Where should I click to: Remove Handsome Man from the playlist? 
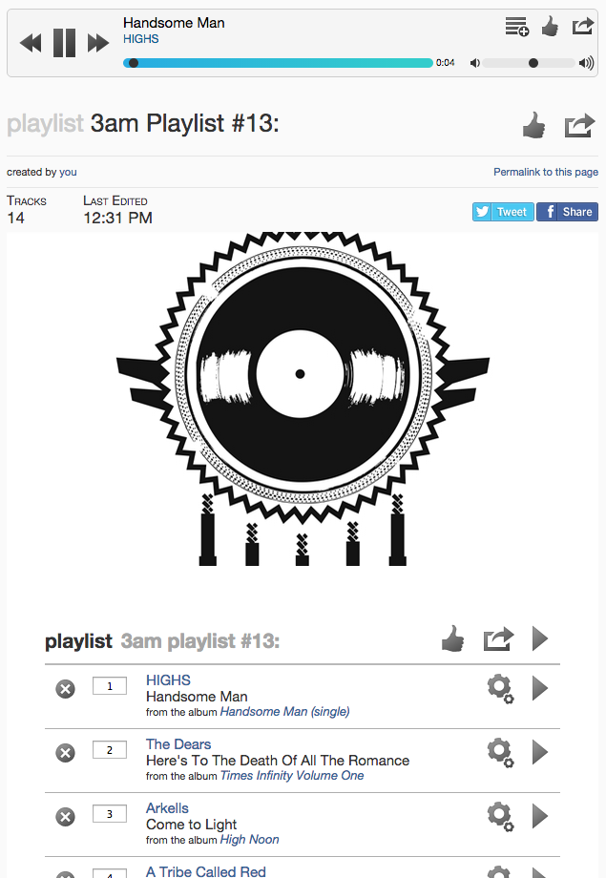click(66, 689)
